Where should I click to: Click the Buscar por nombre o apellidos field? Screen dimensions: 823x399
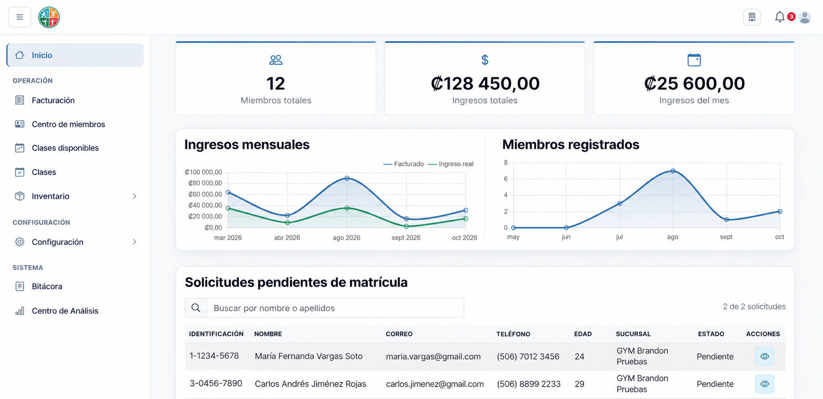point(336,308)
